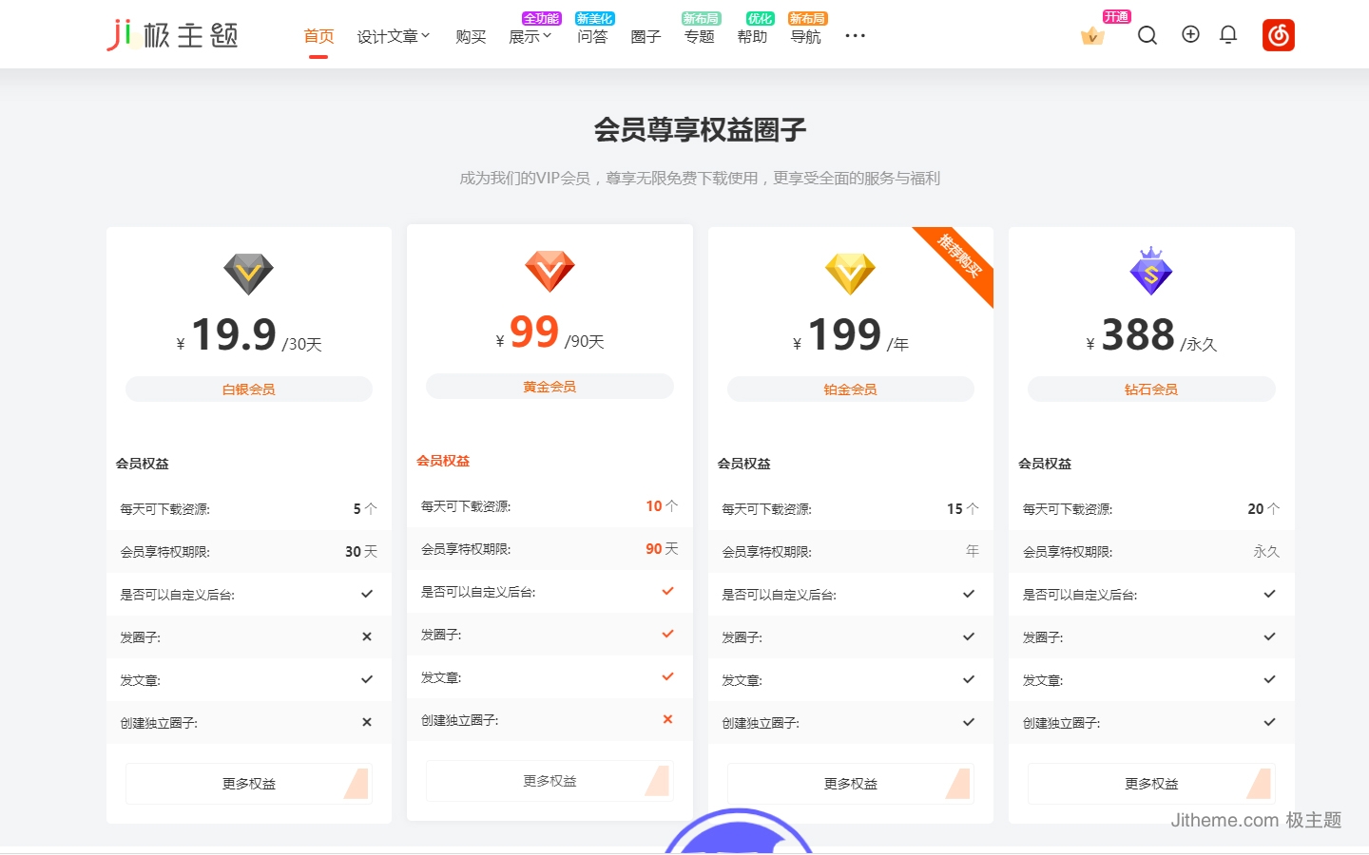Click the cross icon for 白银会员 创建独立圈子
1369x855 pixels.
[x=367, y=722]
